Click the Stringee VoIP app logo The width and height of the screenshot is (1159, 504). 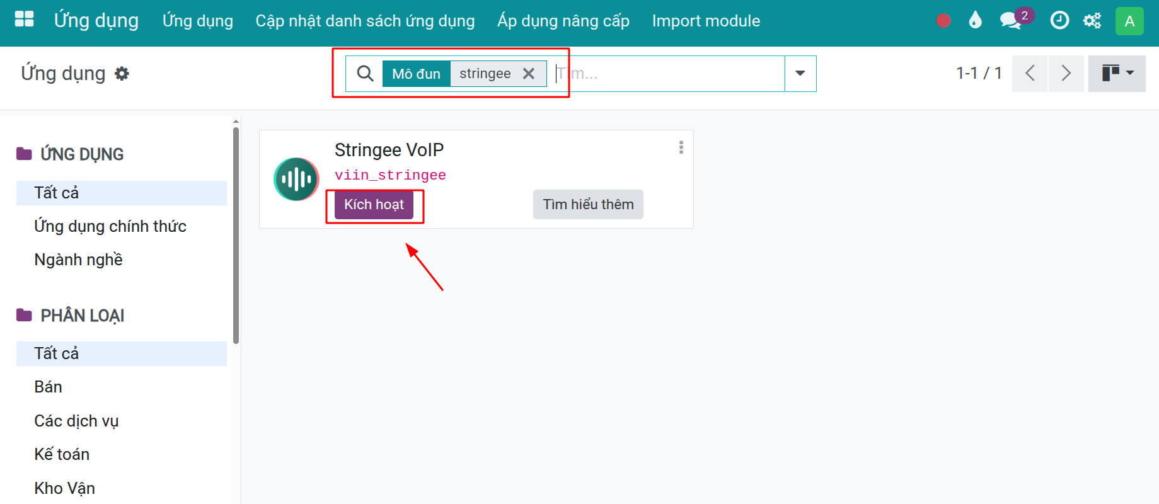pos(296,180)
